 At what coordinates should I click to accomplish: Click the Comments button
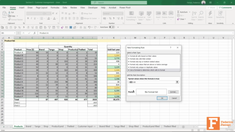225,7
